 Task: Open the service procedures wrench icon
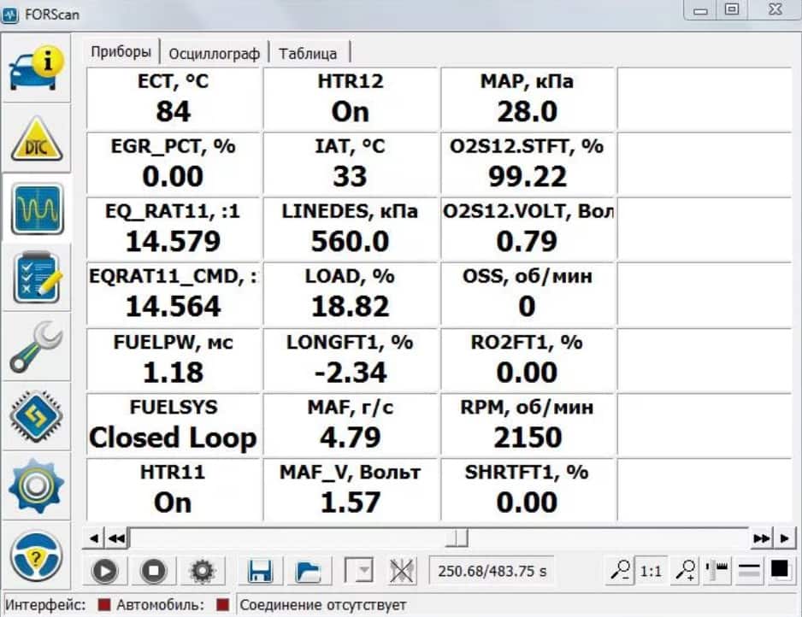[36, 348]
